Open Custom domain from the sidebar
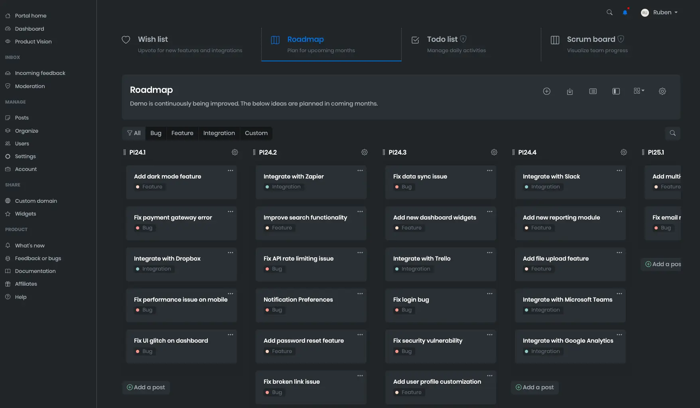Screen dimensions: 700x408 point(36,201)
